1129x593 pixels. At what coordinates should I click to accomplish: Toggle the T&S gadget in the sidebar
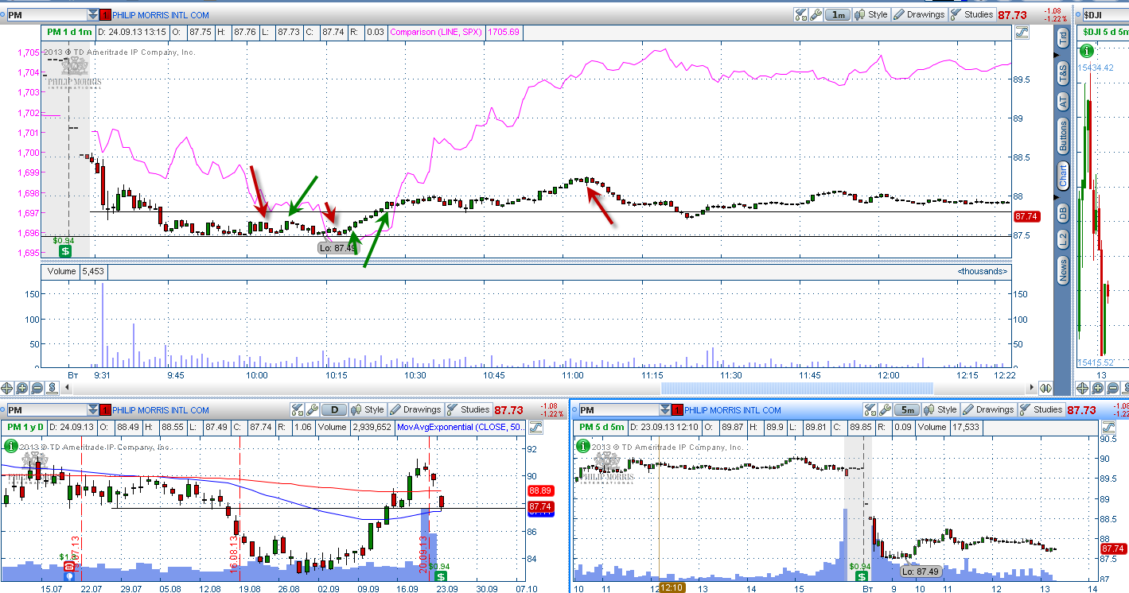(x=1062, y=73)
